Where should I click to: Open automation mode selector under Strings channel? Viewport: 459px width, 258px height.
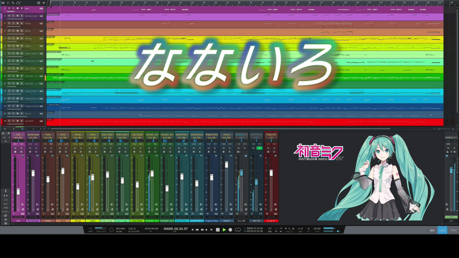click(77, 217)
